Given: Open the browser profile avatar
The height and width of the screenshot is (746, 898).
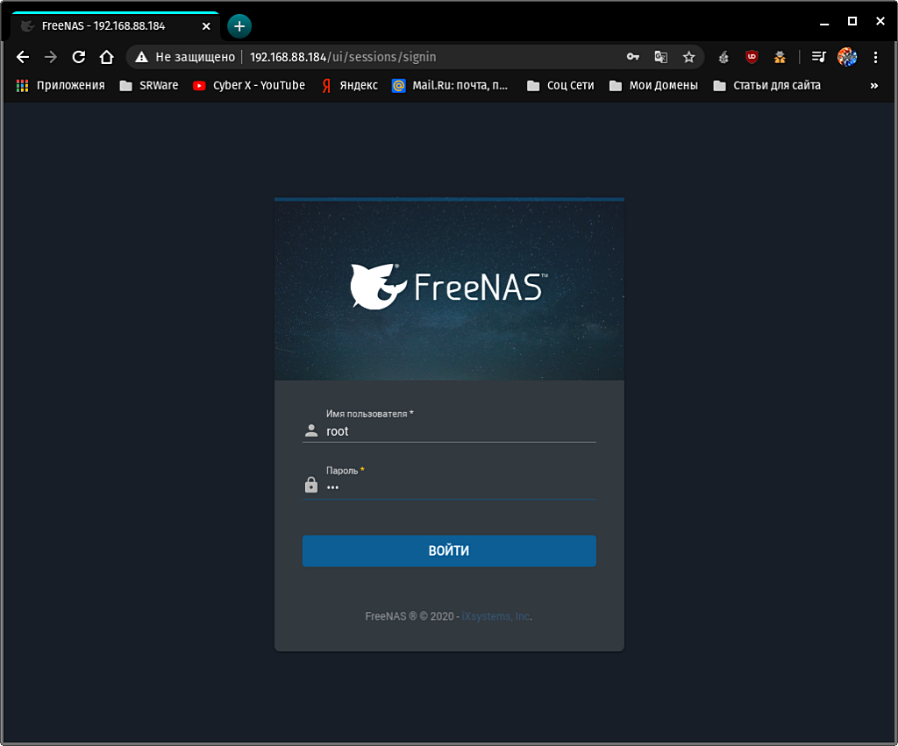Looking at the screenshot, I should 847,57.
